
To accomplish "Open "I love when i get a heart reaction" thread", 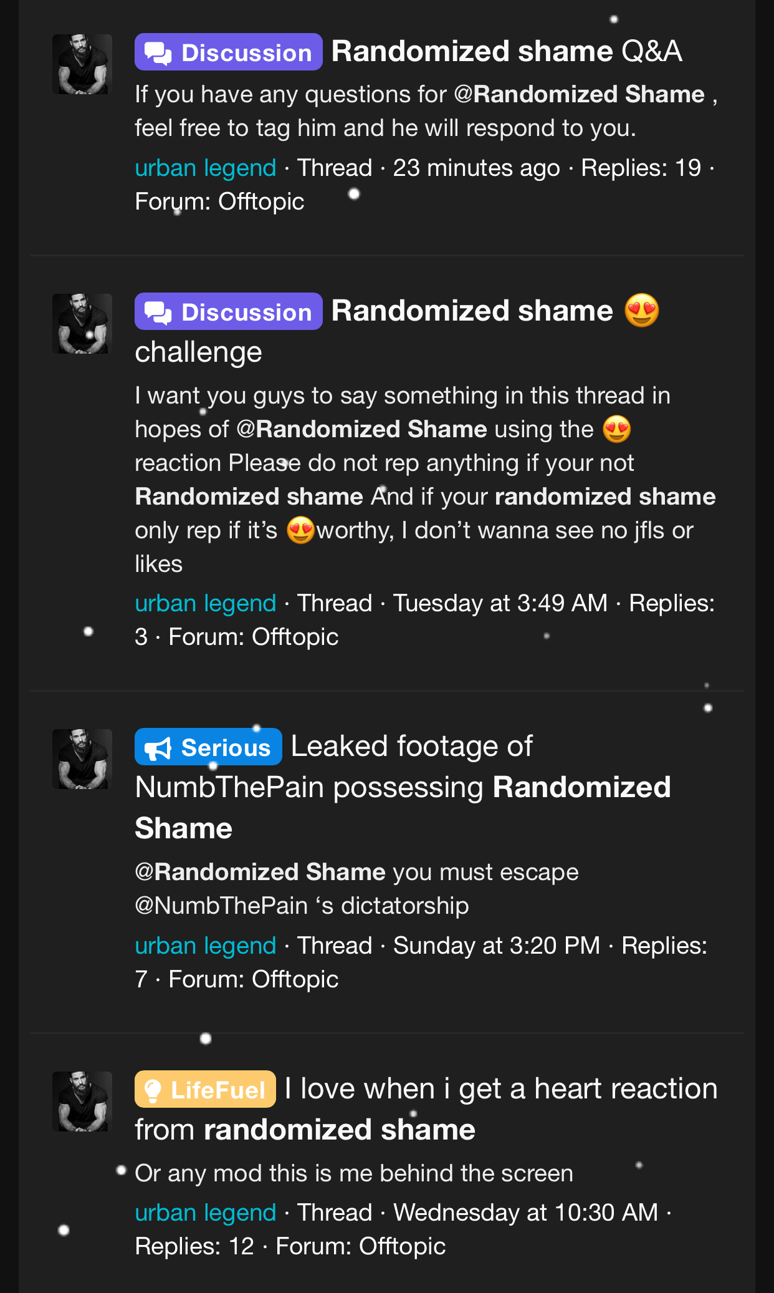I will coord(500,1089).
